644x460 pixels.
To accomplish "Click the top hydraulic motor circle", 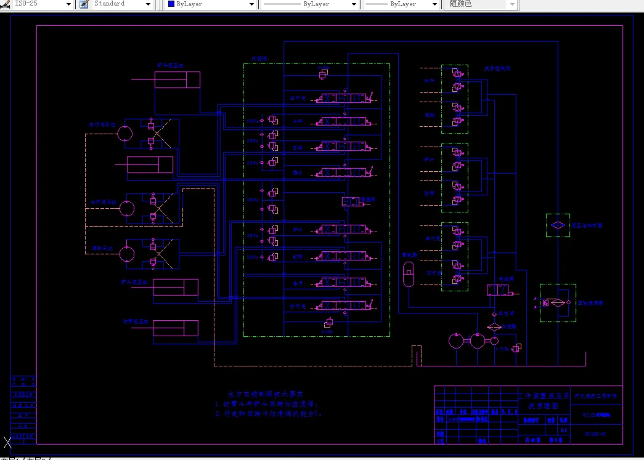I will (x=125, y=134).
